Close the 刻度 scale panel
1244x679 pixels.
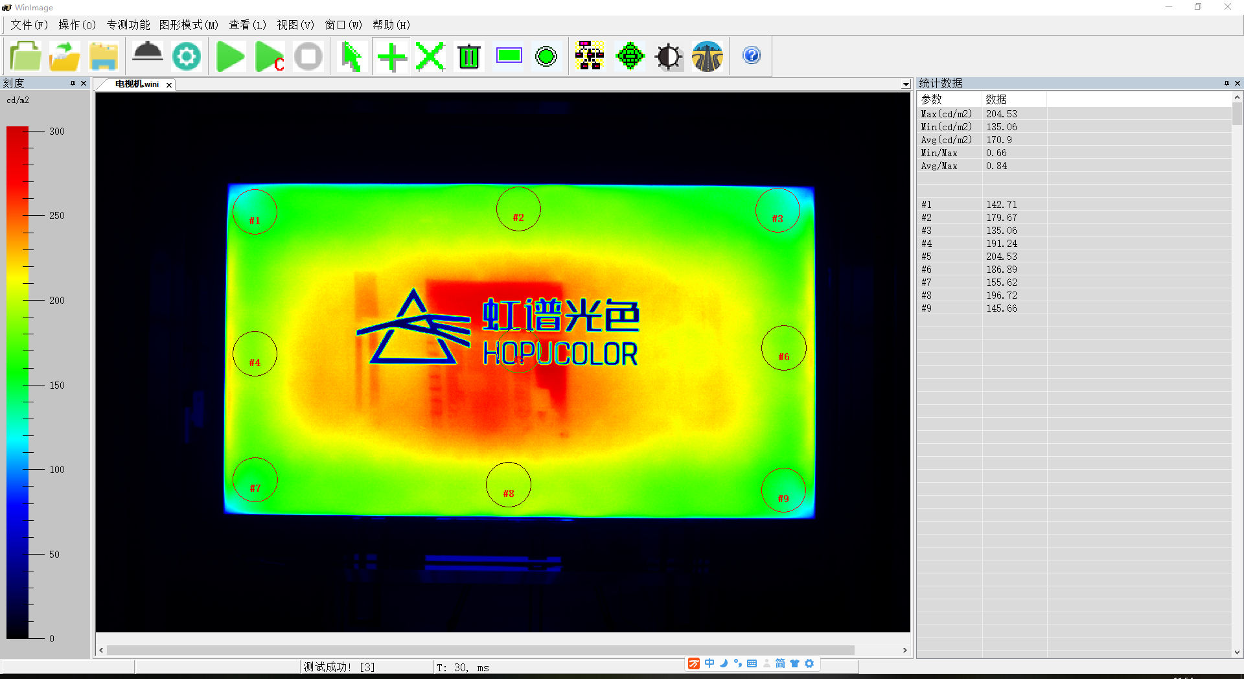[84, 84]
